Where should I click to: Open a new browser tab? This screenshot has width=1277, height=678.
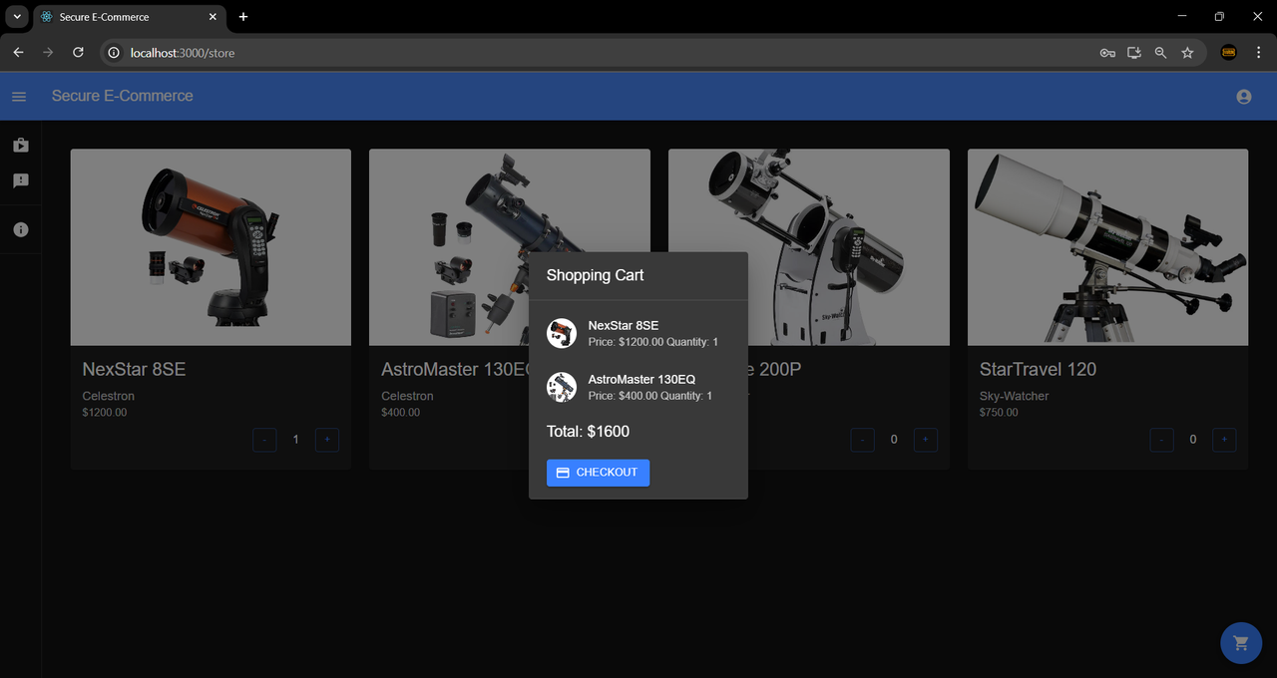243,17
